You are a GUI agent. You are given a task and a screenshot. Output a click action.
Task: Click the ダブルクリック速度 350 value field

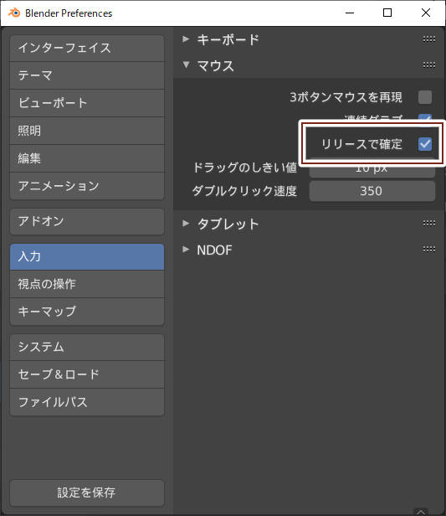[x=372, y=191]
